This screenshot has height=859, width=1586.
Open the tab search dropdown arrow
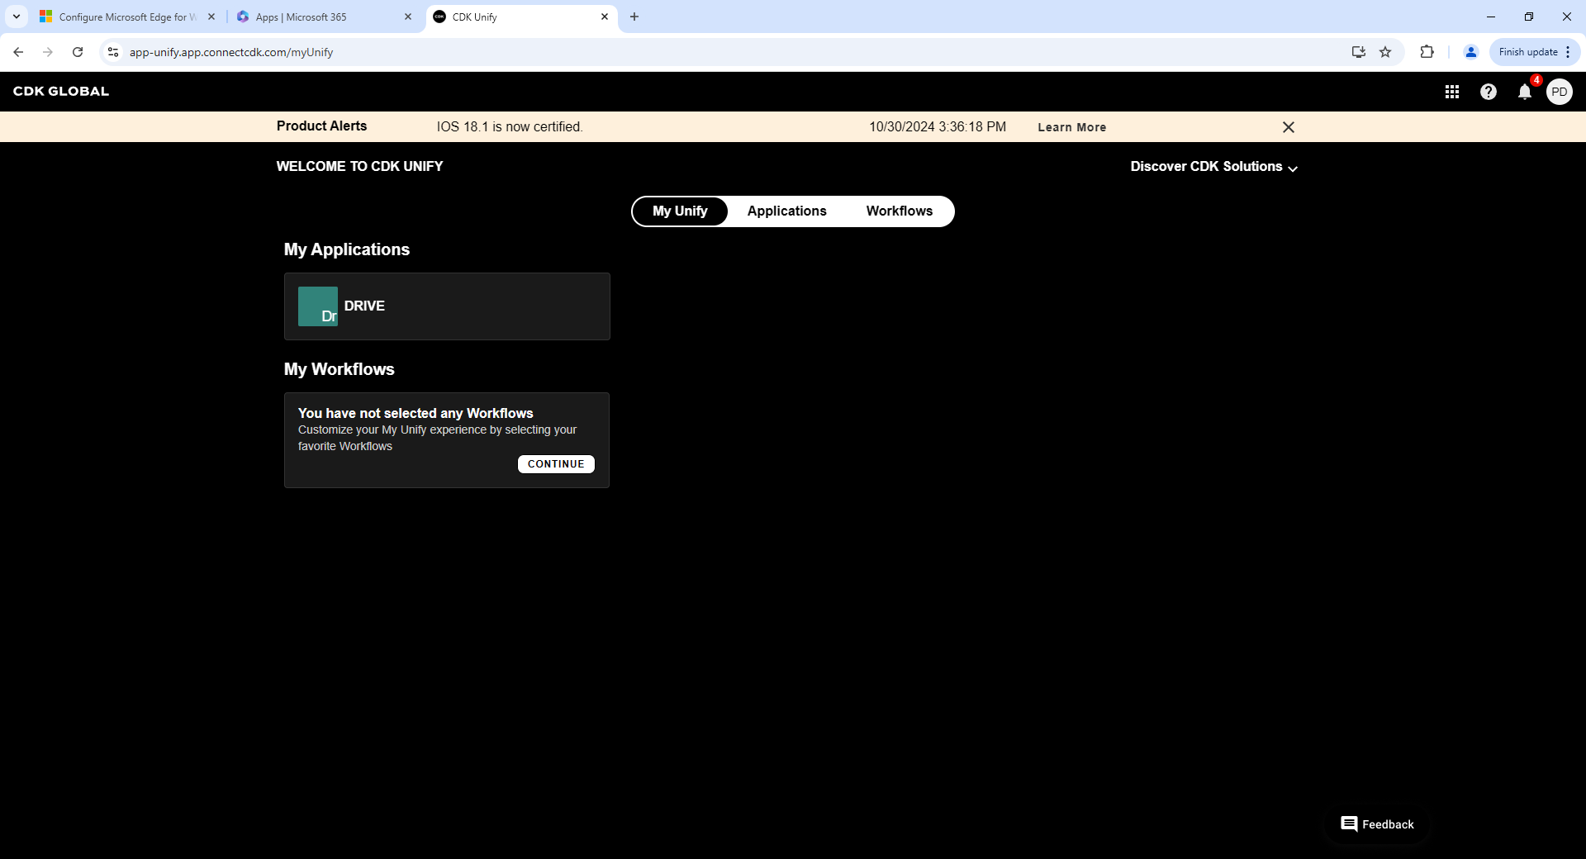pyautogui.click(x=17, y=17)
